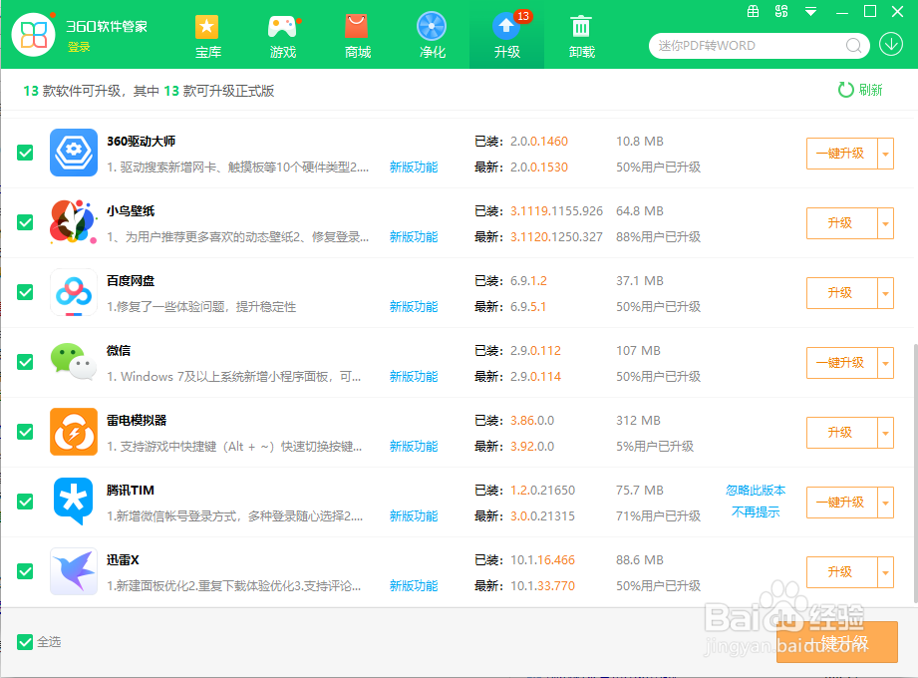Click the 登录 login link
Screen dimensions: 918x678
79,47
